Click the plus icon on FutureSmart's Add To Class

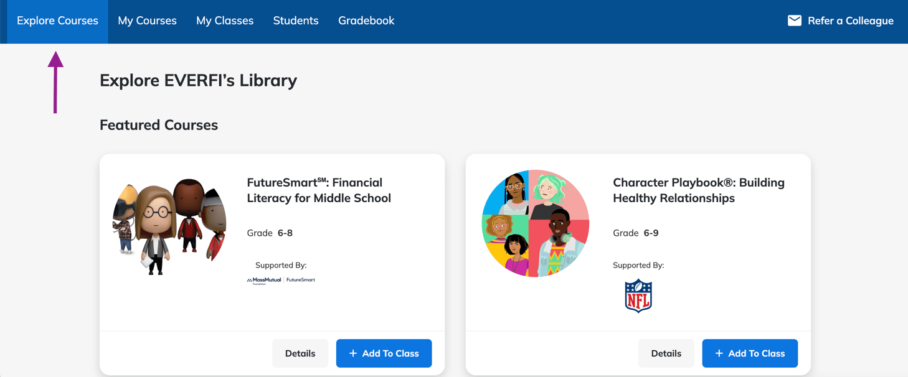(353, 353)
